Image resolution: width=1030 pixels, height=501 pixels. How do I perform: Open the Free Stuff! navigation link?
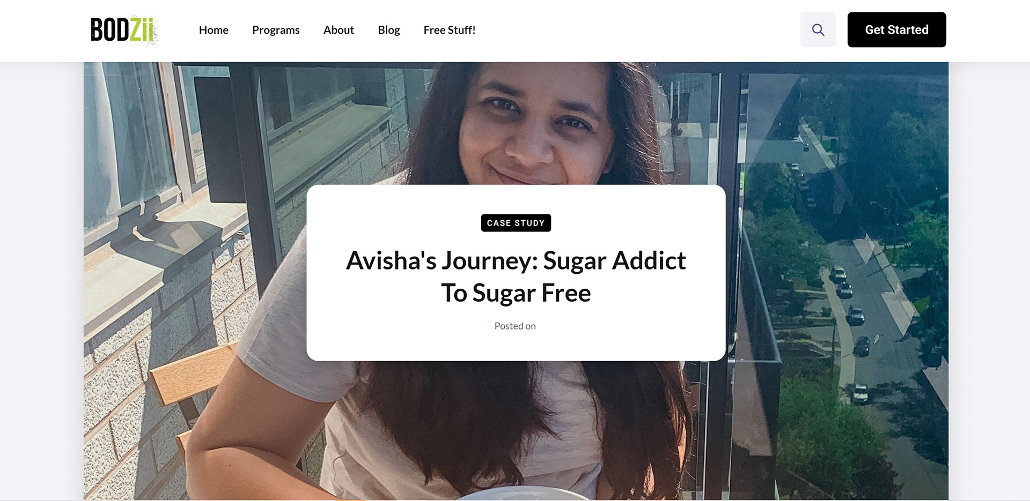point(450,30)
